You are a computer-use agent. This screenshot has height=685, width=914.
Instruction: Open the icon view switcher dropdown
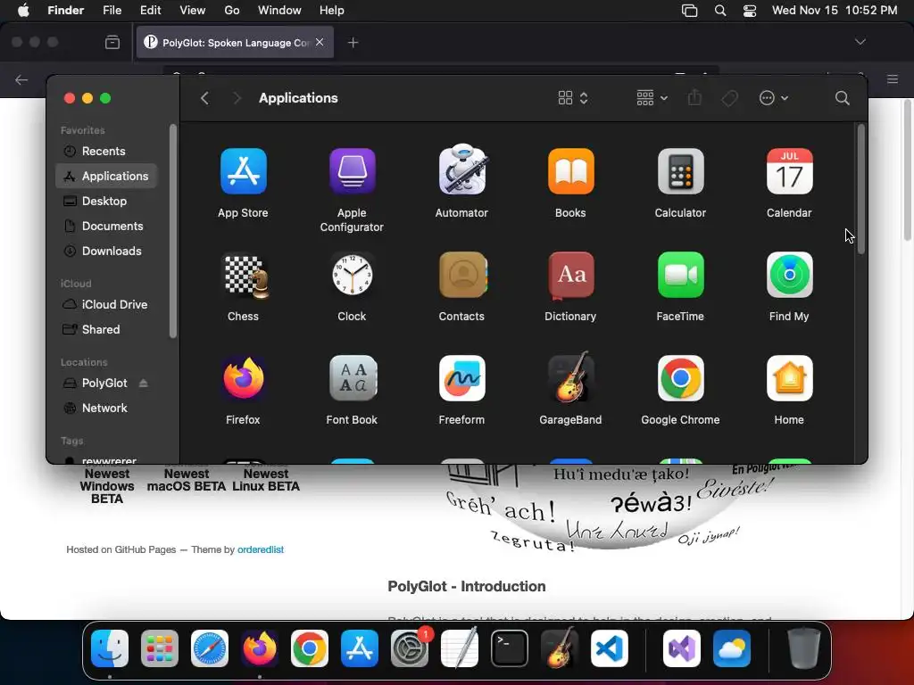(573, 98)
